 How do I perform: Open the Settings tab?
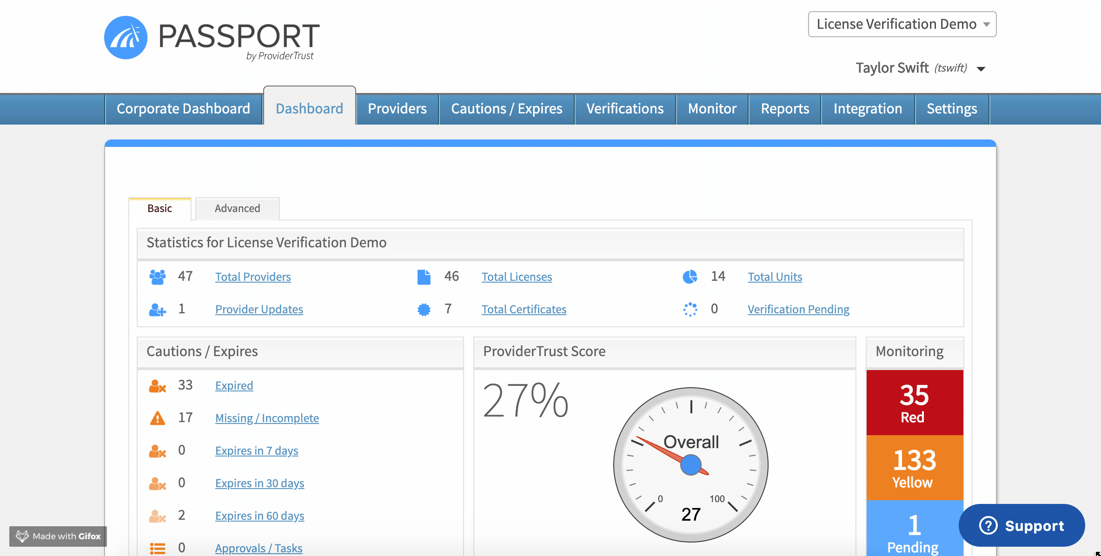coord(952,109)
